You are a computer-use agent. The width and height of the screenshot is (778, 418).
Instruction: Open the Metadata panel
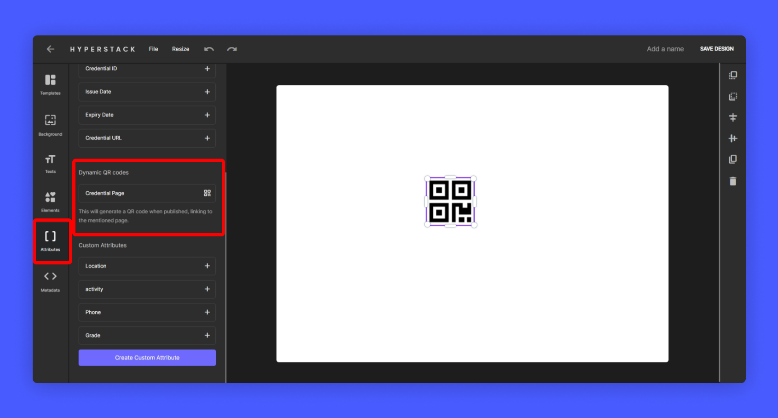tap(50, 281)
